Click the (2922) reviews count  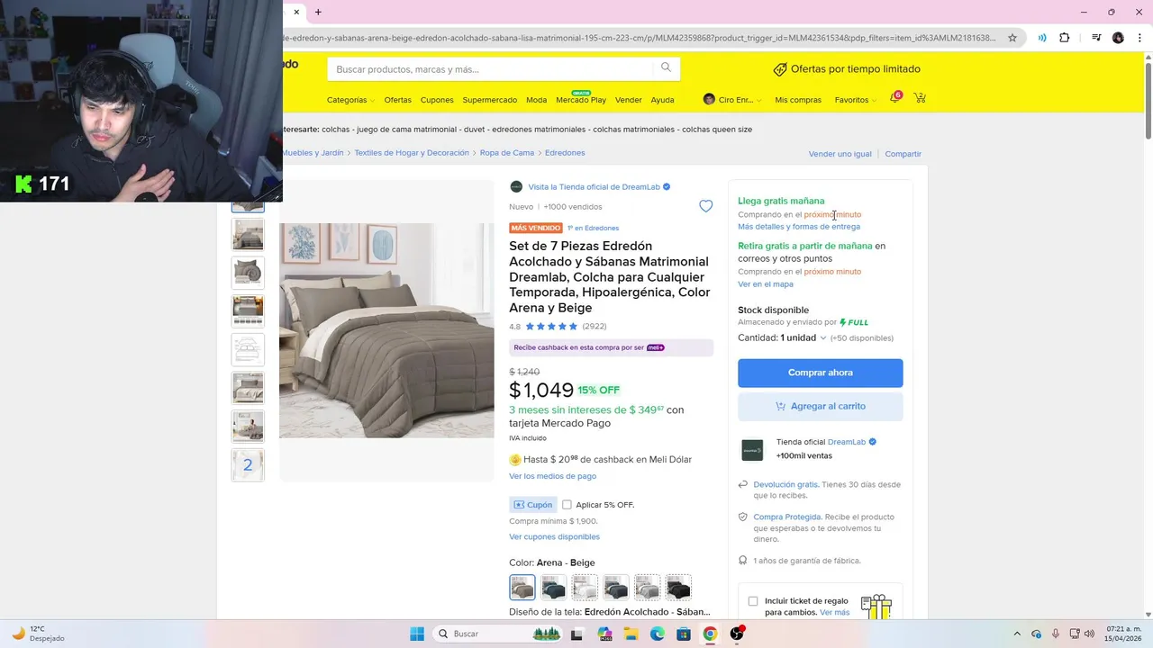[595, 327]
